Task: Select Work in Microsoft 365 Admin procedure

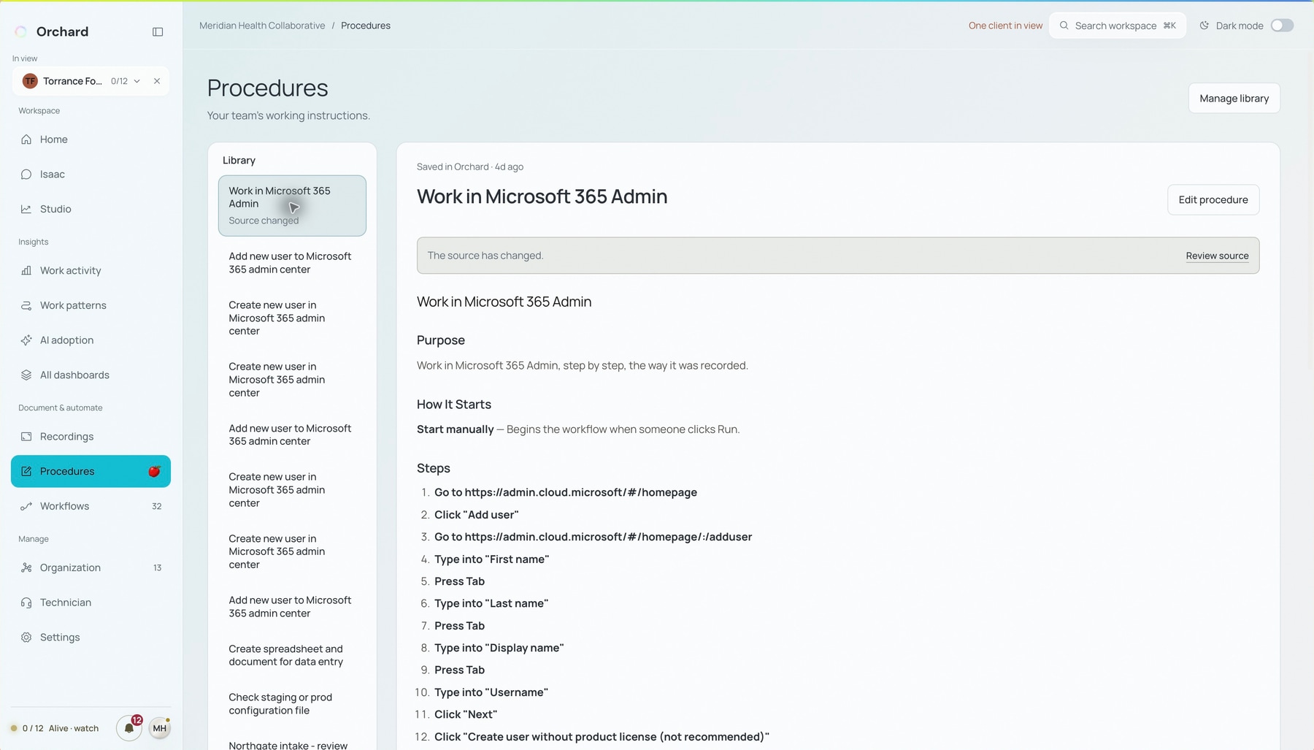Action: (x=292, y=205)
